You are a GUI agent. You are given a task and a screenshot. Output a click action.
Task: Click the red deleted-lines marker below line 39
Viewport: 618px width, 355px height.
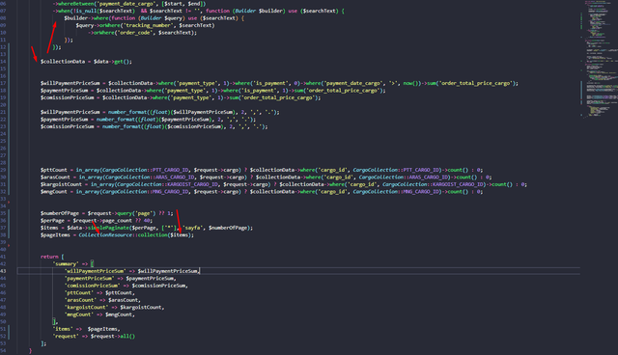[x=9, y=246]
